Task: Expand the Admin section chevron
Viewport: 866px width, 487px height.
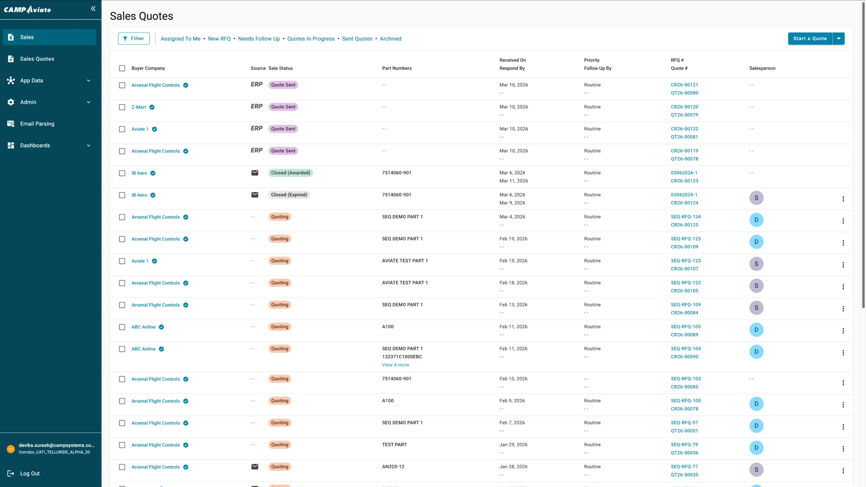Action: [x=89, y=102]
